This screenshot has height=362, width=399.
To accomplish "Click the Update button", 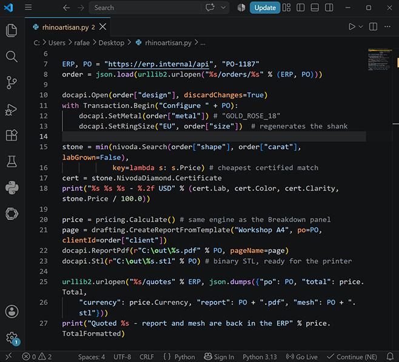I will coord(265,8).
